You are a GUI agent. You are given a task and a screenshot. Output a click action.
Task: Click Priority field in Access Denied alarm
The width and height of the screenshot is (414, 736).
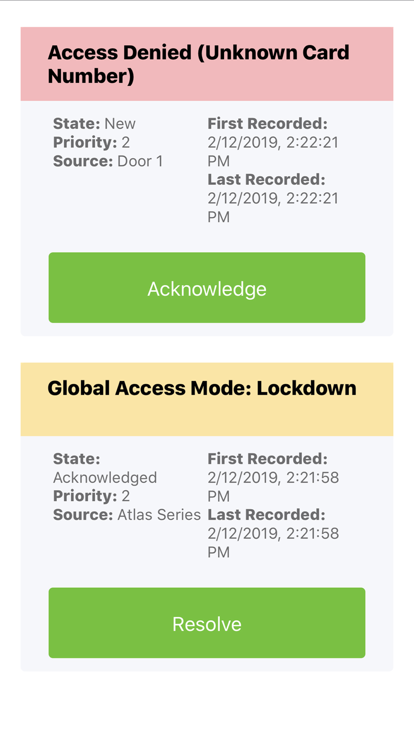(91, 142)
